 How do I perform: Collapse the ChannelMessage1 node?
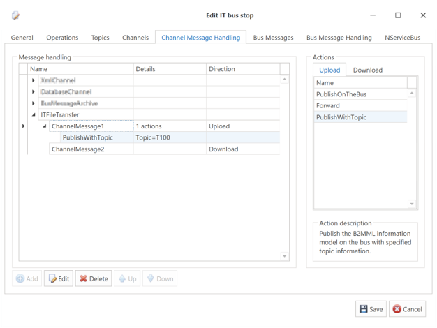tap(45, 126)
